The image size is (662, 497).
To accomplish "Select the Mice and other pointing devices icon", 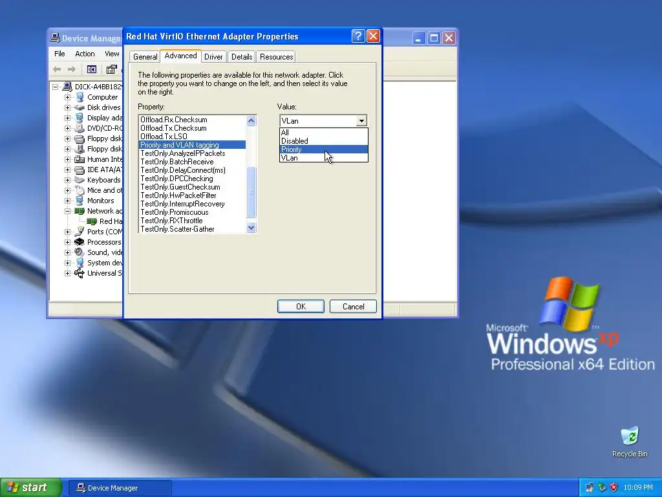I will (80, 191).
